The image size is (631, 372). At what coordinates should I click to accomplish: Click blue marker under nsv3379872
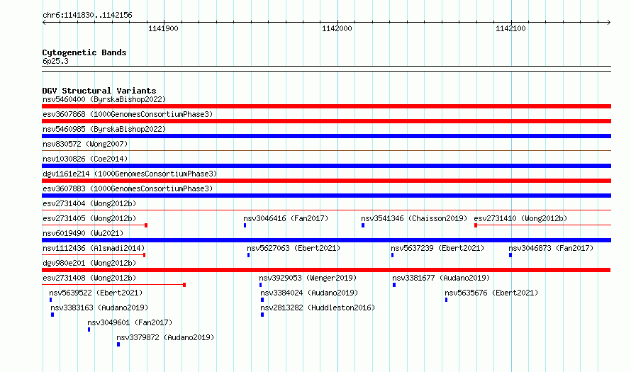tap(118, 344)
